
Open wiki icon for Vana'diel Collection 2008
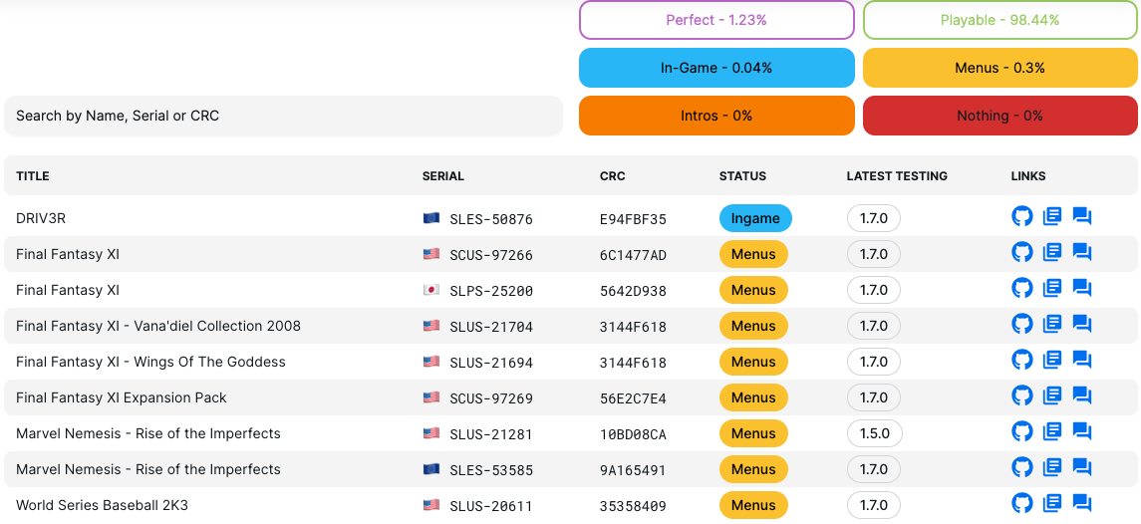point(1051,325)
